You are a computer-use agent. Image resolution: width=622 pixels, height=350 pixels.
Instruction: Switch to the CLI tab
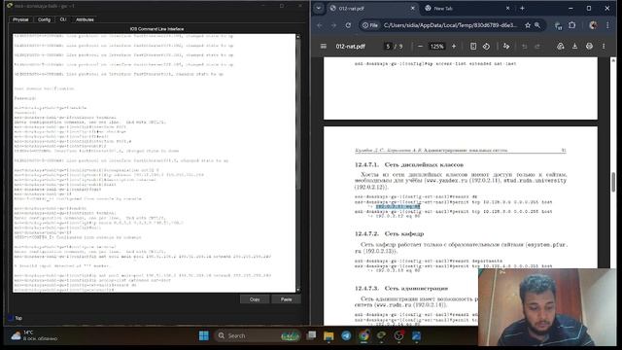click(63, 19)
